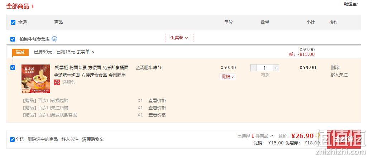Image resolution: width=369 pixels, height=158 pixels.
Task: Expand the 促销 promotion dropdown
Action: click(228, 77)
